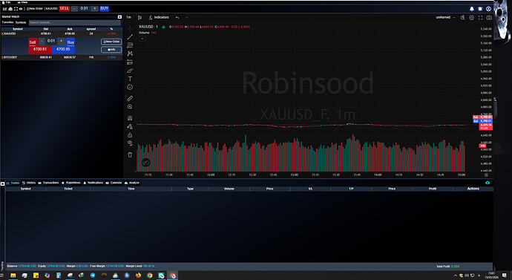Focus the Search symbols field

(x=75, y=22)
